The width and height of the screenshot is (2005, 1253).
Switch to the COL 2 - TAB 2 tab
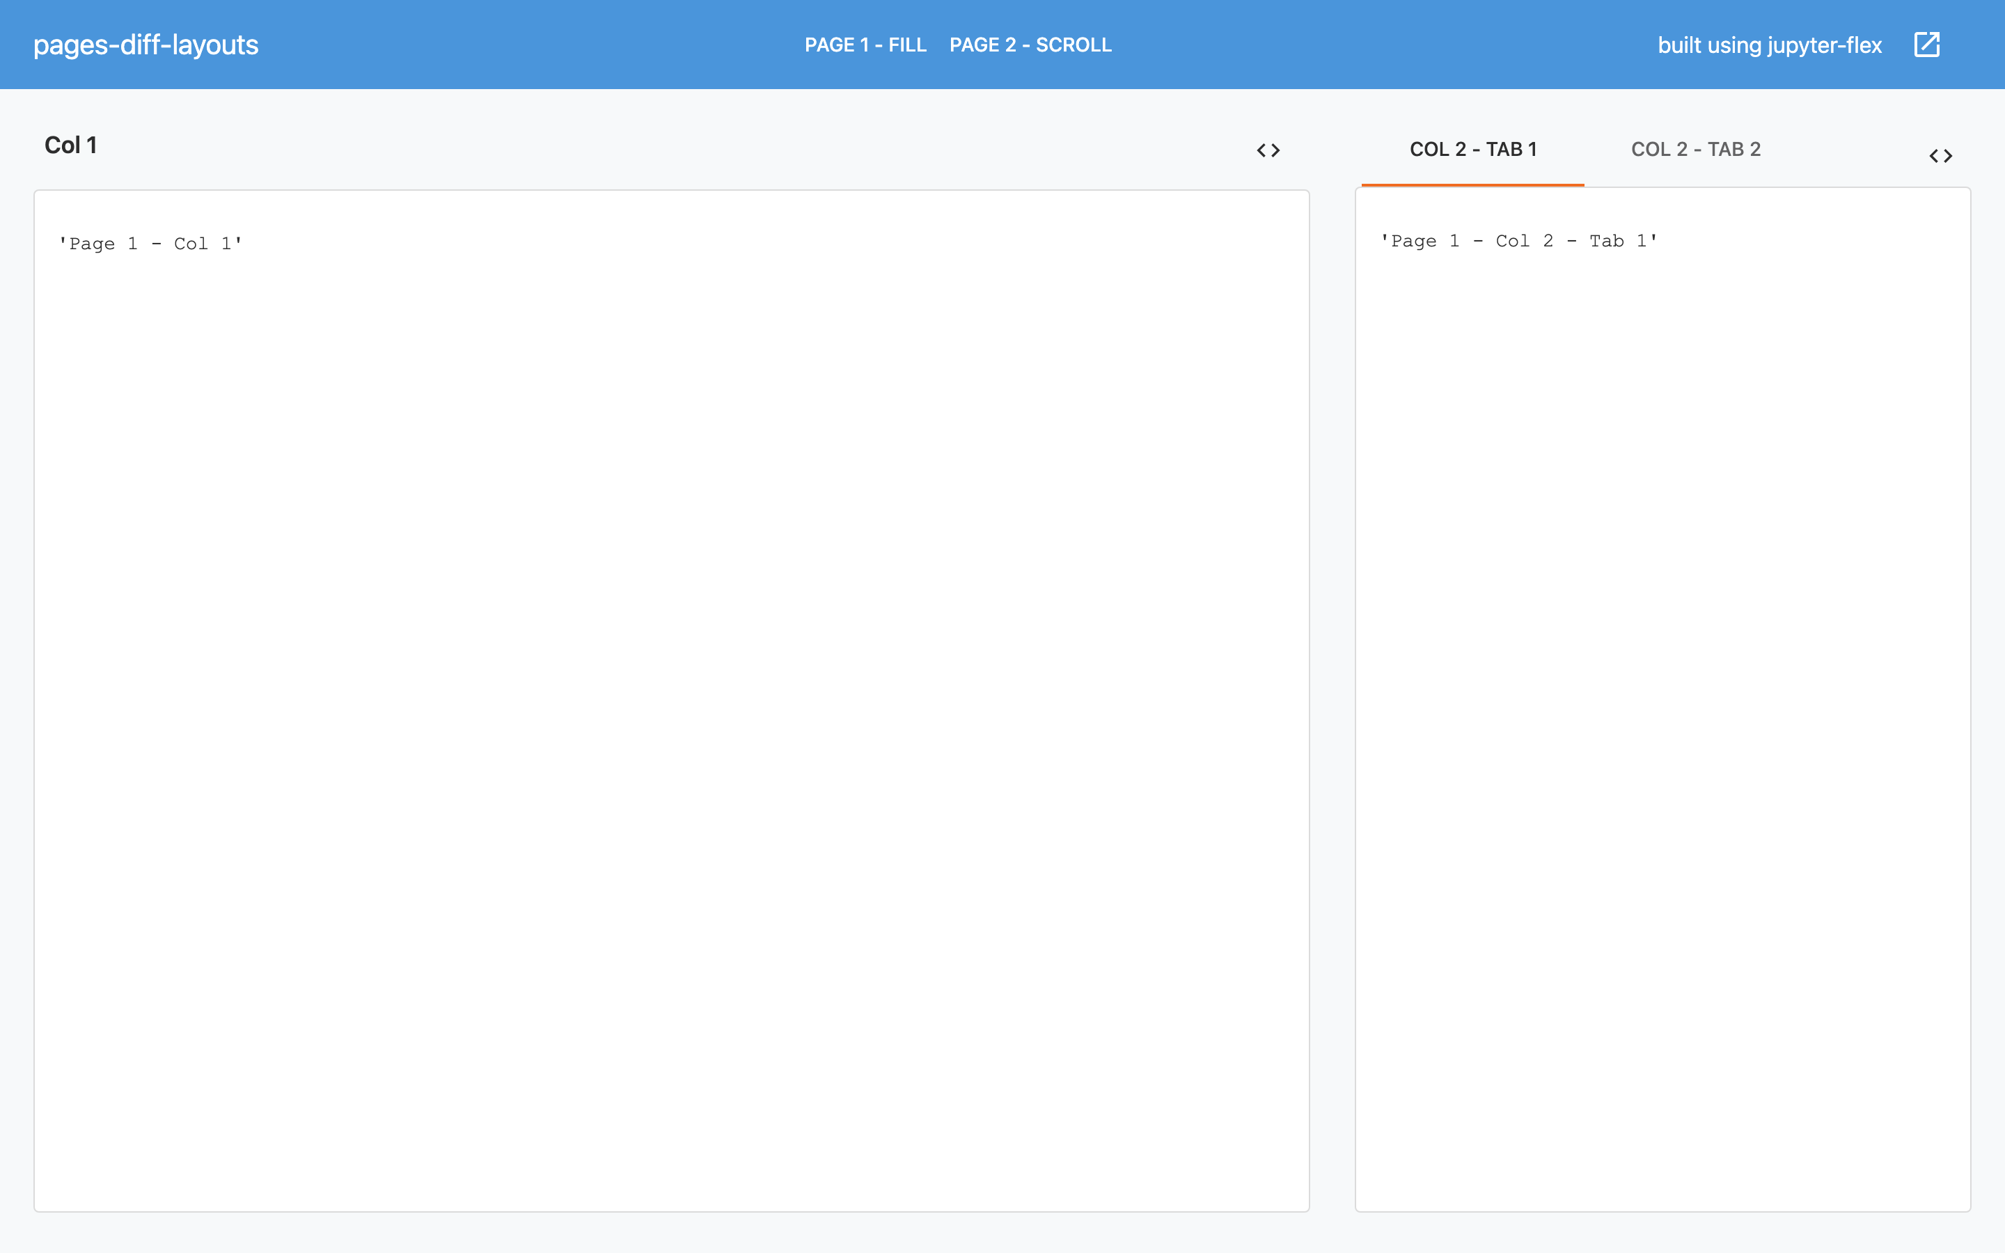[x=1695, y=150]
